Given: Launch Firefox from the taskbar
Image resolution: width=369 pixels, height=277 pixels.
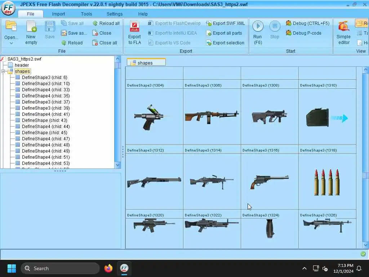Looking at the screenshot, I should coord(108,268).
